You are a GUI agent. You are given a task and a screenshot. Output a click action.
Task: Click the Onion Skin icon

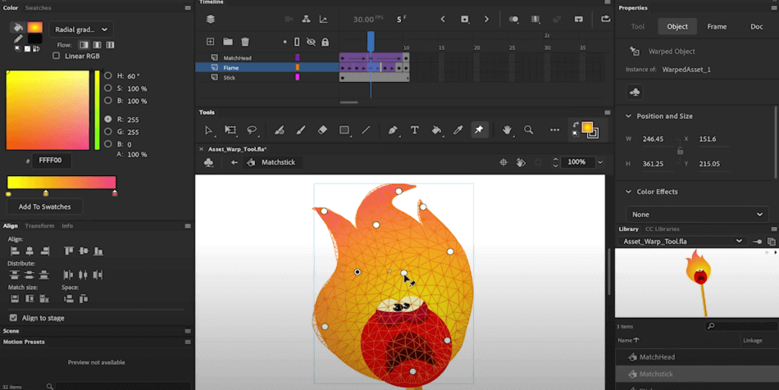[x=513, y=20]
